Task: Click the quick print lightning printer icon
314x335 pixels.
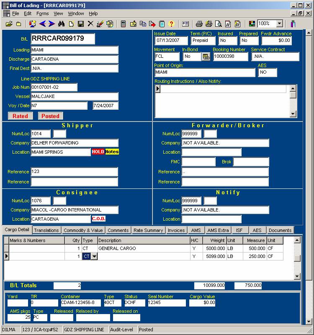Action: tap(208, 24)
